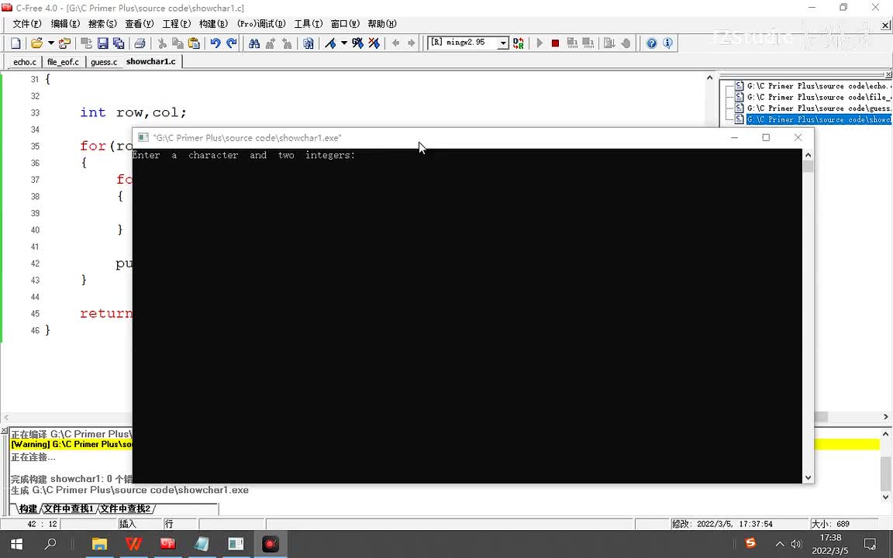
Task: Open the mingw2.95 compiler dropdown
Action: tap(503, 43)
